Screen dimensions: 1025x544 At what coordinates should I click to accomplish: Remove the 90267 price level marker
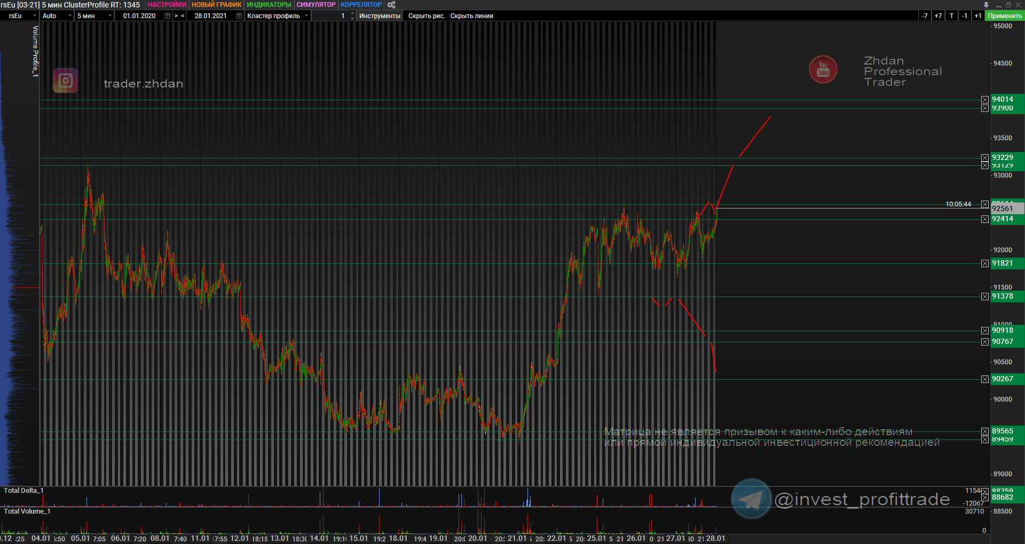(984, 379)
